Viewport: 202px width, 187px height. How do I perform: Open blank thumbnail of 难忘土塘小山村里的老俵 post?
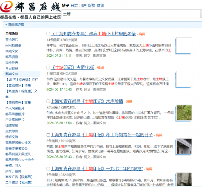point(183,46)
